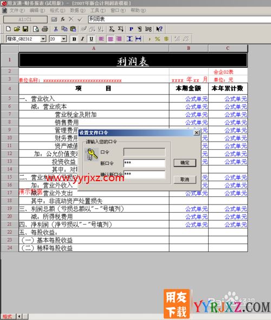Click the fx function icon
Screen dimensions: 271x320
(x=63, y=20)
